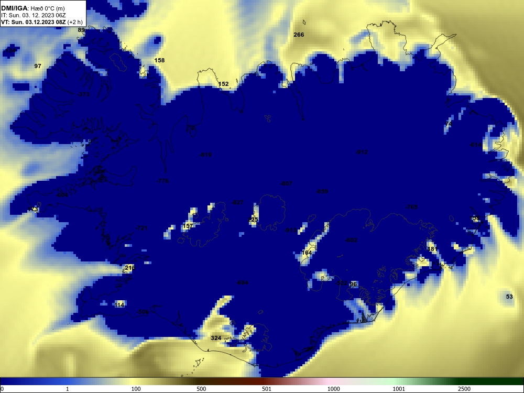The width and height of the screenshot is (524, 393).
Task: Click the map value -913
Action: 290,230
